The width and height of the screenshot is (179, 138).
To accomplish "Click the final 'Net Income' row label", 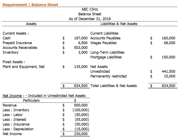I will click(x=12, y=134).
